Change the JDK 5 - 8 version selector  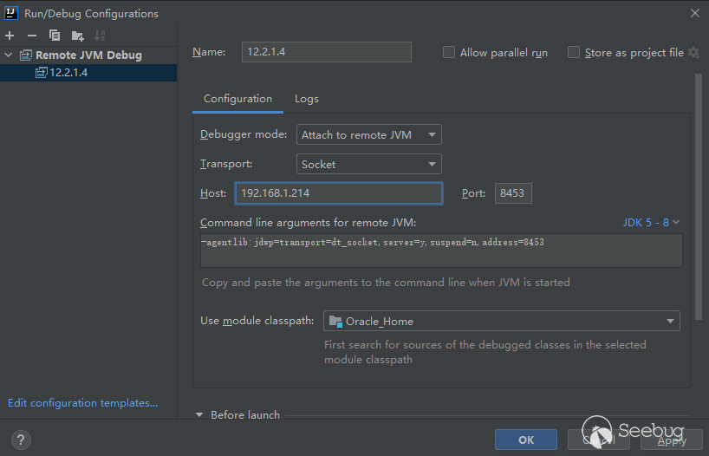(651, 223)
